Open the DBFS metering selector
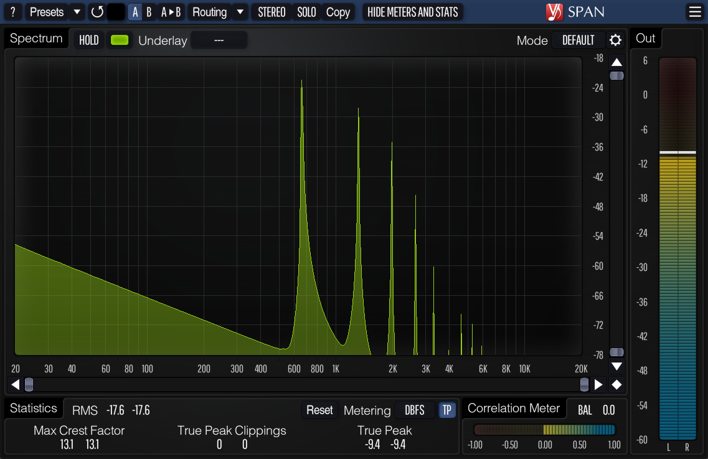The width and height of the screenshot is (708, 459). 415,410
